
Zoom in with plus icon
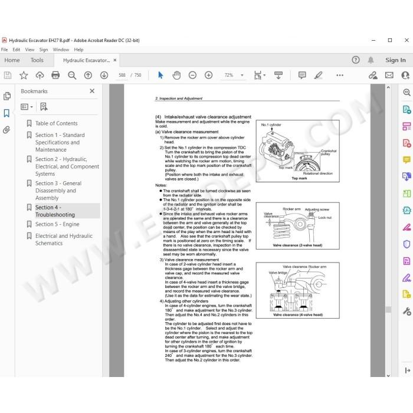(209, 76)
